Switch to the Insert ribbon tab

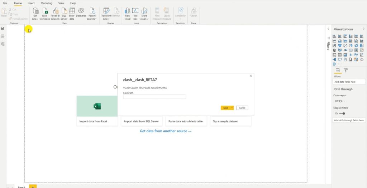click(x=31, y=3)
